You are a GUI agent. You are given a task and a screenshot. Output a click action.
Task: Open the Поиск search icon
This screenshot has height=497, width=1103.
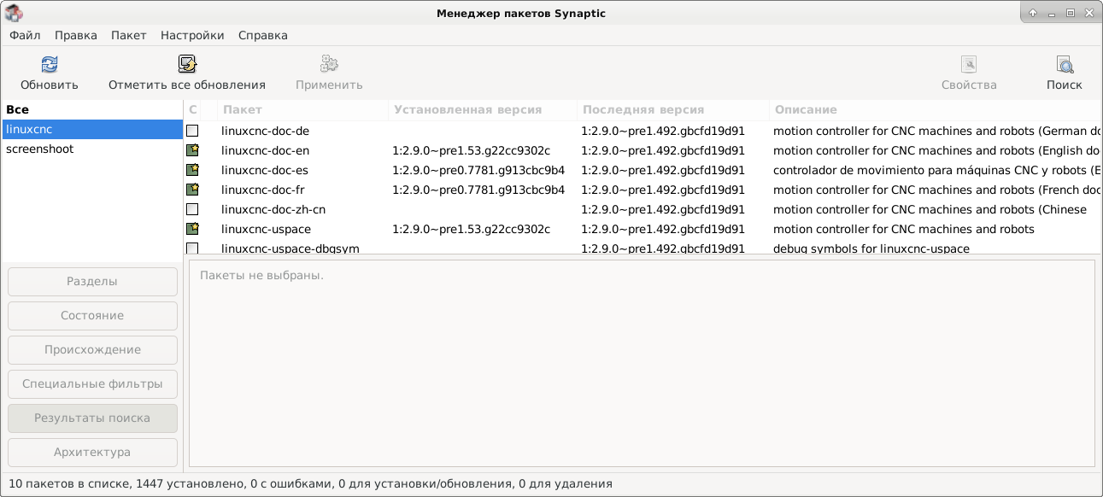coord(1065,64)
